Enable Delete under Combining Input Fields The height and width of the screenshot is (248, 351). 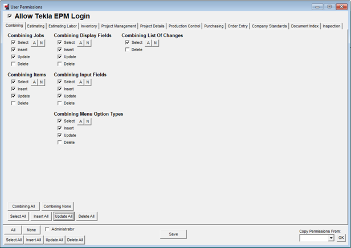[59, 103]
